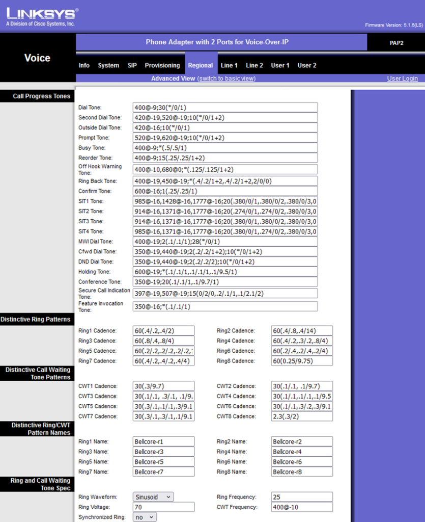The image size is (425, 522).
Task: Click the Dial Tone input field
Action: [x=225, y=108]
